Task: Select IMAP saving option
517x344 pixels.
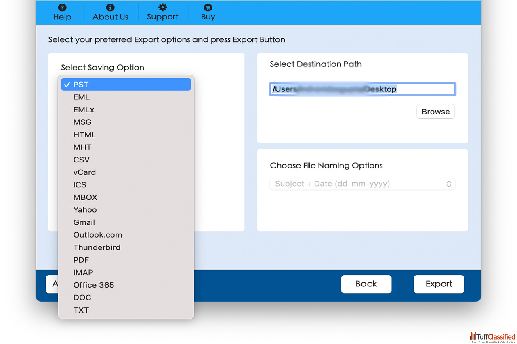Action: click(126, 272)
